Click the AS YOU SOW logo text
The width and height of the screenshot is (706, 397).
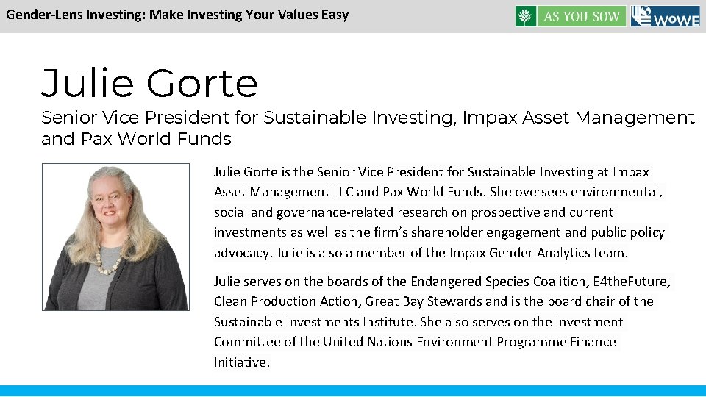click(582, 16)
